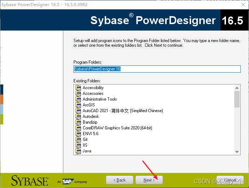Cancel the PowerDesigner setup
Viewport: 249px width, 188px height.
[230, 180]
